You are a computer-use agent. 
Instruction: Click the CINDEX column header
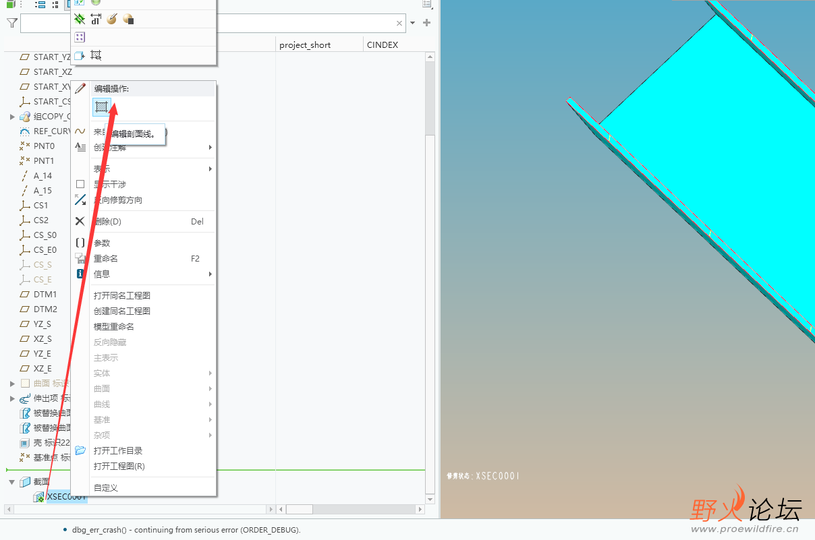[x=383, y=44]
